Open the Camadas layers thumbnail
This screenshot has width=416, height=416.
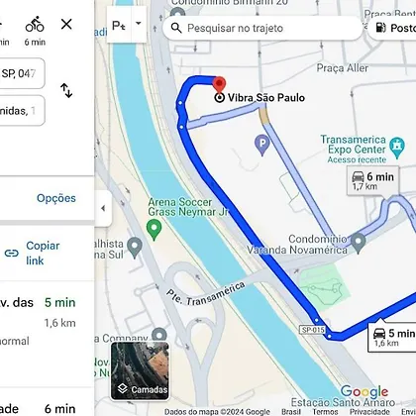click(140, 370)
